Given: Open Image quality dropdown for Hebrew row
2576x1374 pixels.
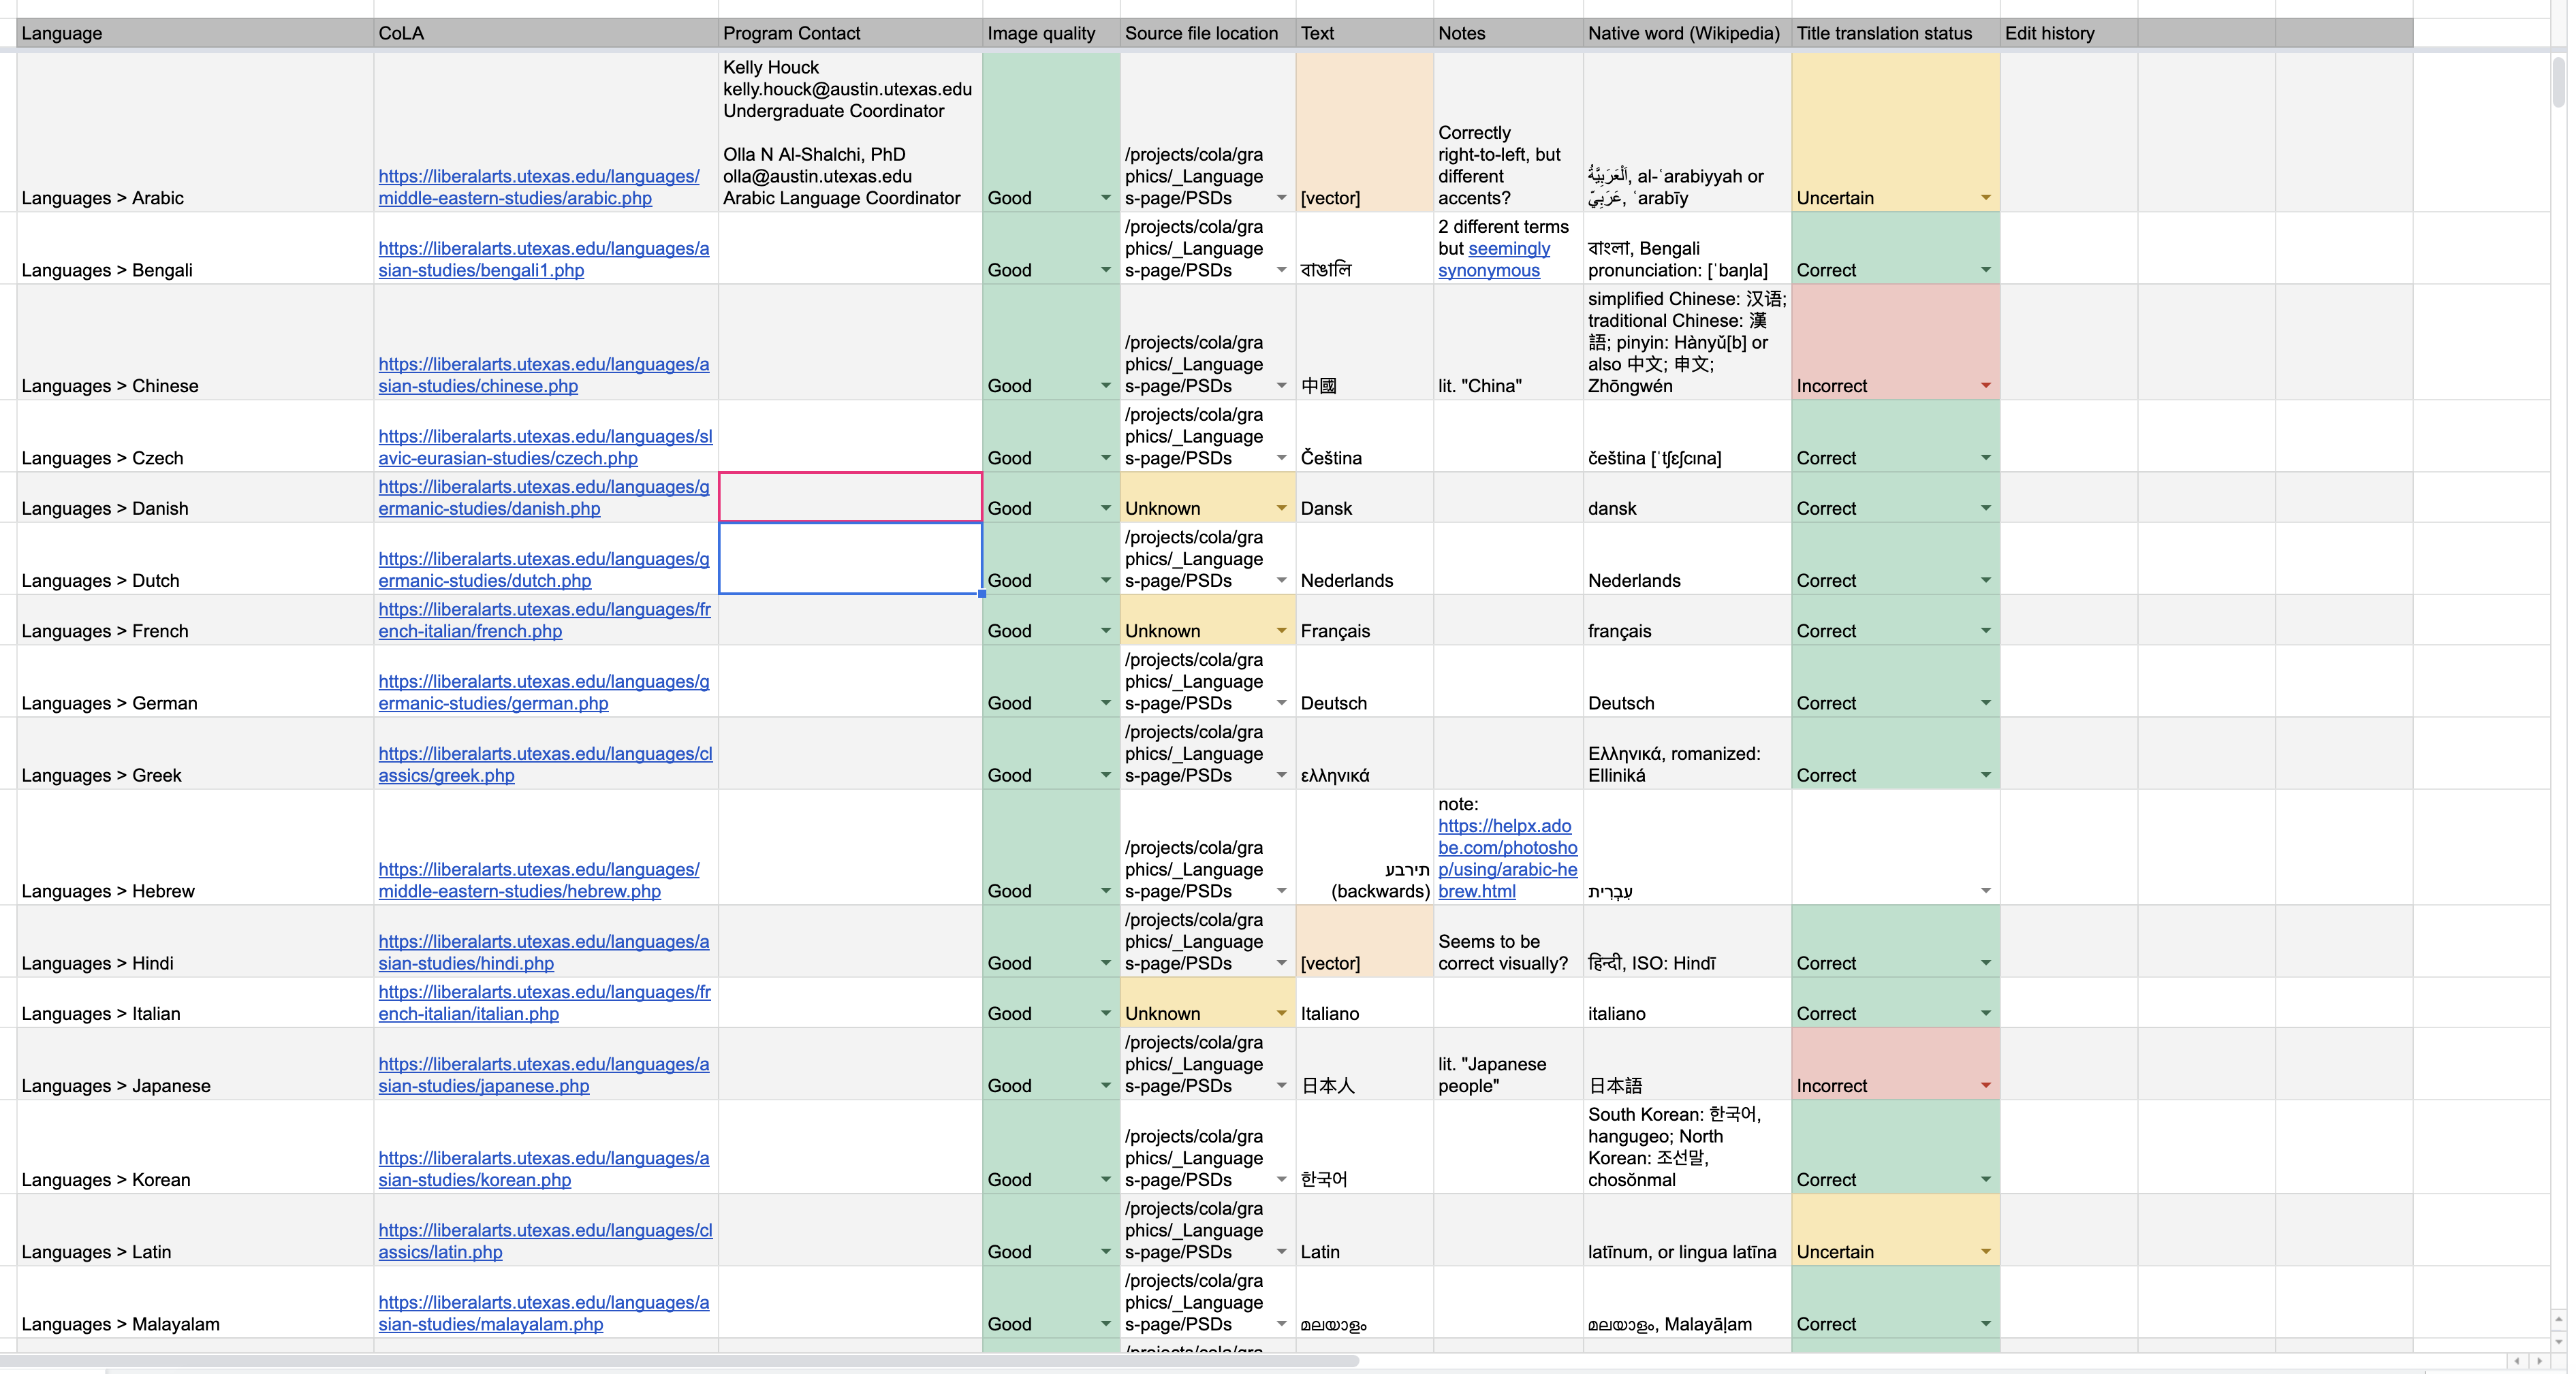Looking at the screenshot, I should coord(1105,891).
